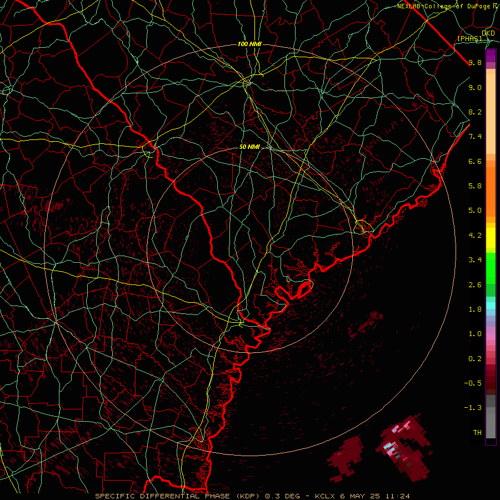This screenshot has width=500, height=500.
Task: Click the 5.0 value on color scale
Action: pos(475,211)
